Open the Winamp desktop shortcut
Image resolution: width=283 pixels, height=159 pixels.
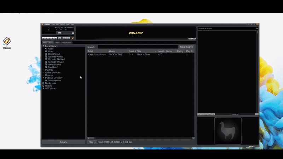(7, 43)
